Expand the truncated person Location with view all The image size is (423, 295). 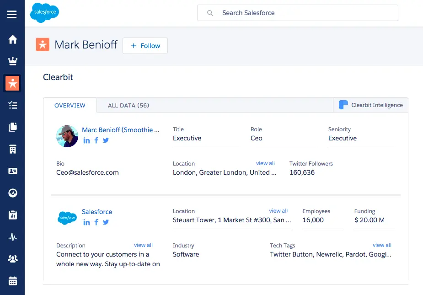click(x=265, y=163)
